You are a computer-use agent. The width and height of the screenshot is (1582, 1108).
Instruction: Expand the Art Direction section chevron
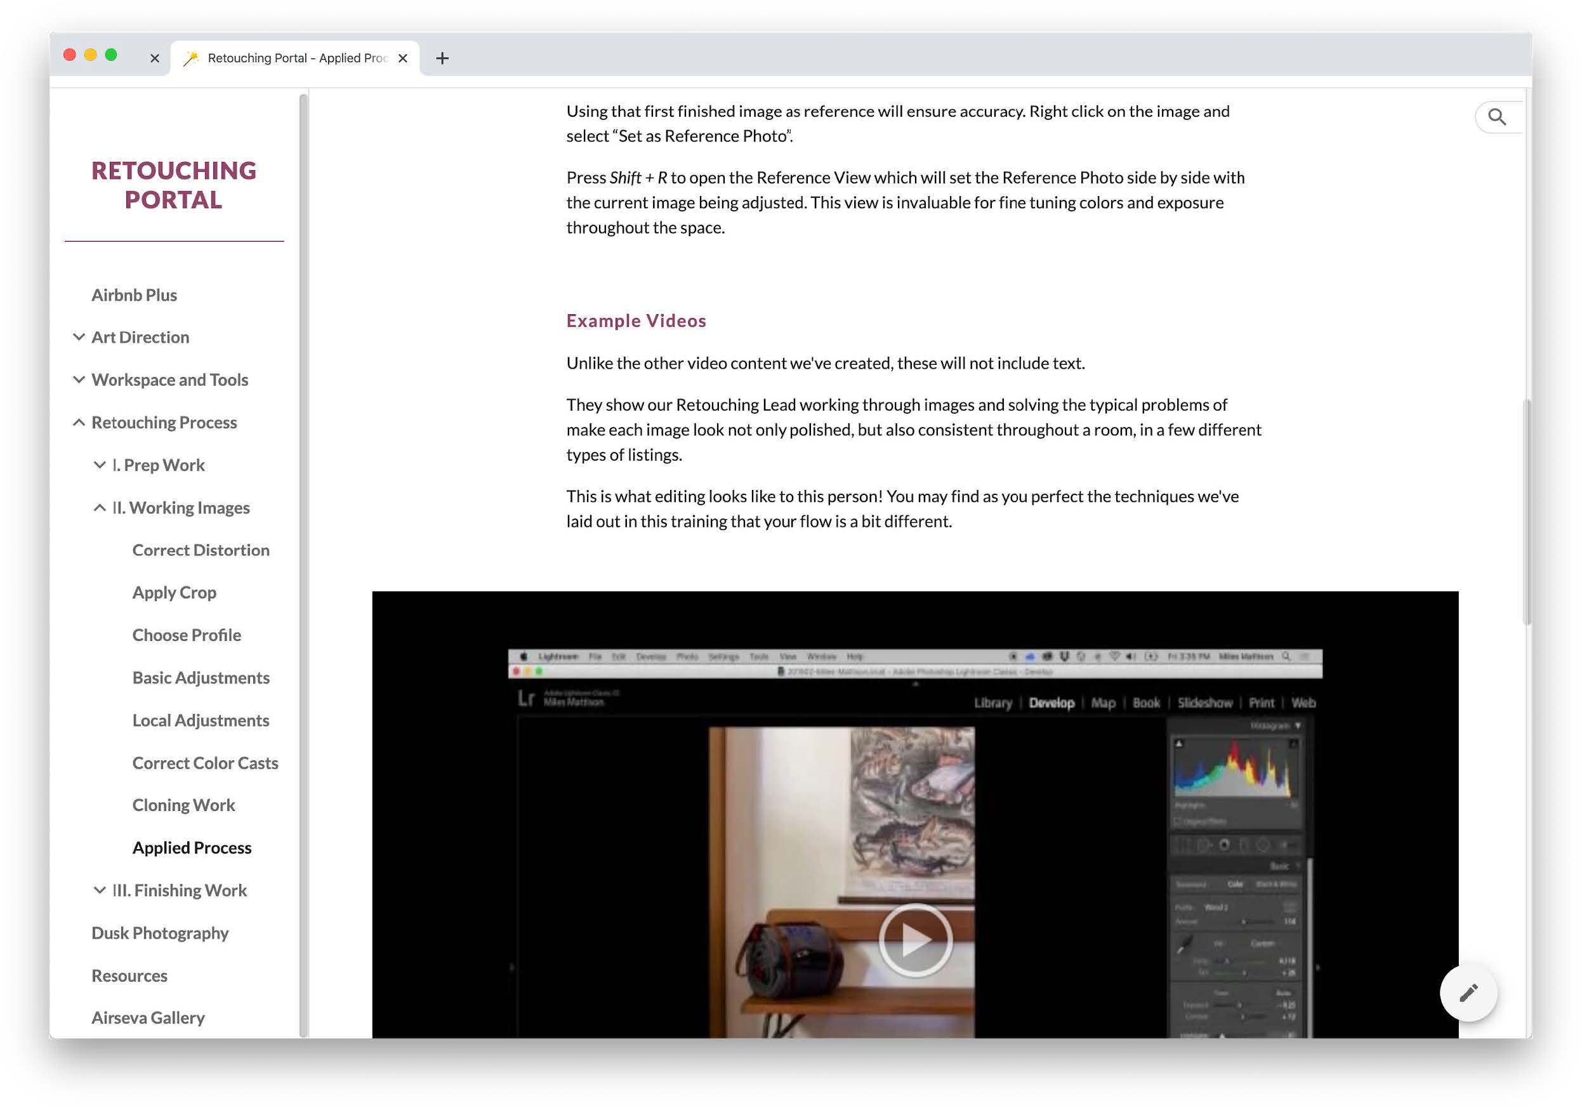point(79,337)
